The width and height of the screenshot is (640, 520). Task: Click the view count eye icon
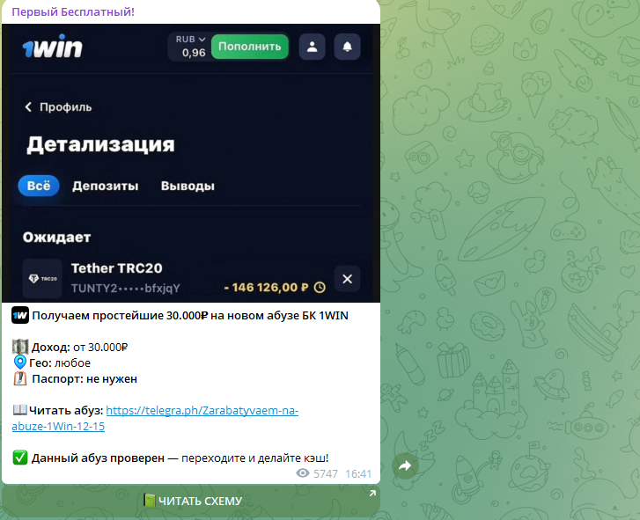click(x=303, y=473)
